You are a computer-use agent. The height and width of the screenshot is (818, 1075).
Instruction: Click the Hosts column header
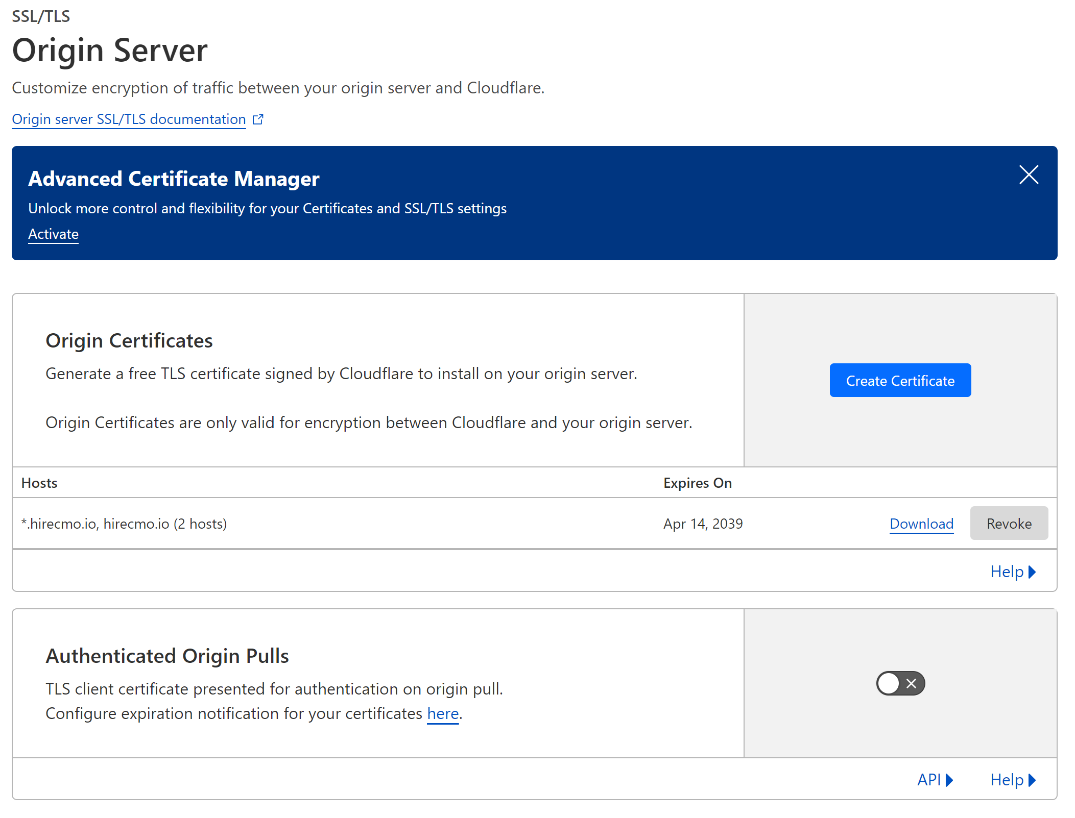tap(39, 483)
